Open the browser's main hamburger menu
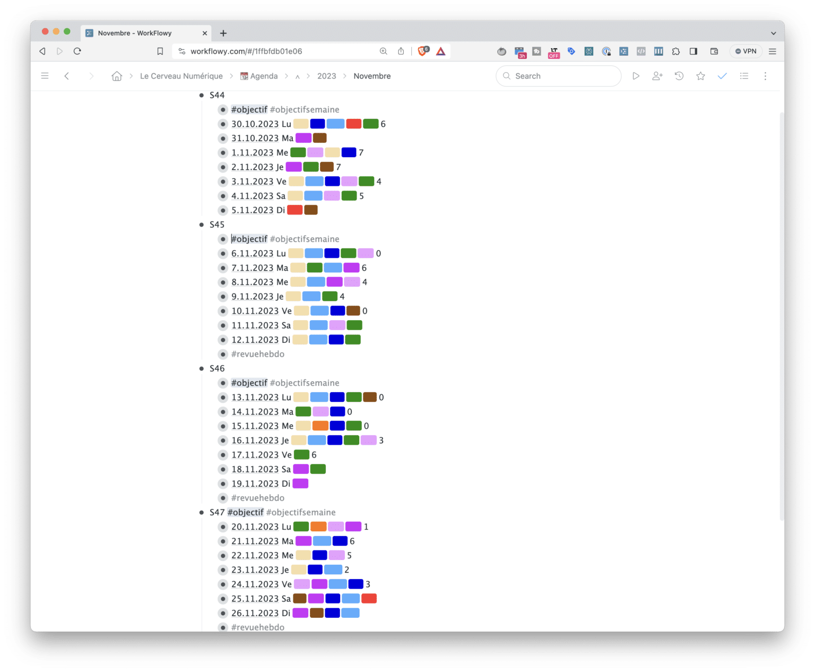Screen dimensions: 815x672 [773, 51]
